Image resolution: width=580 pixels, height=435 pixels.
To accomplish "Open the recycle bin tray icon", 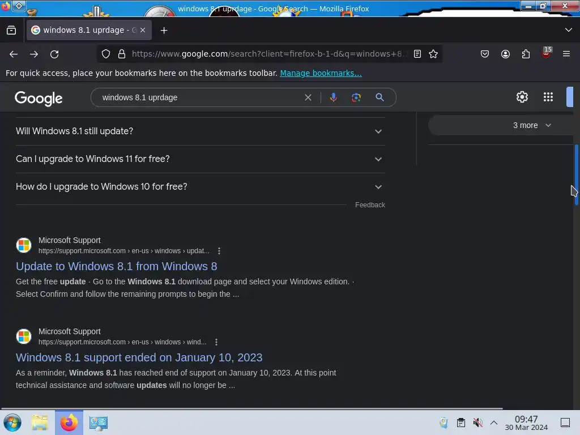I will click(x=443, y=423).
